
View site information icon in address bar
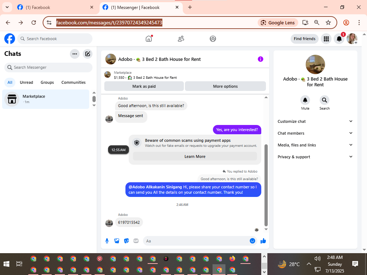tap(49, 23)
